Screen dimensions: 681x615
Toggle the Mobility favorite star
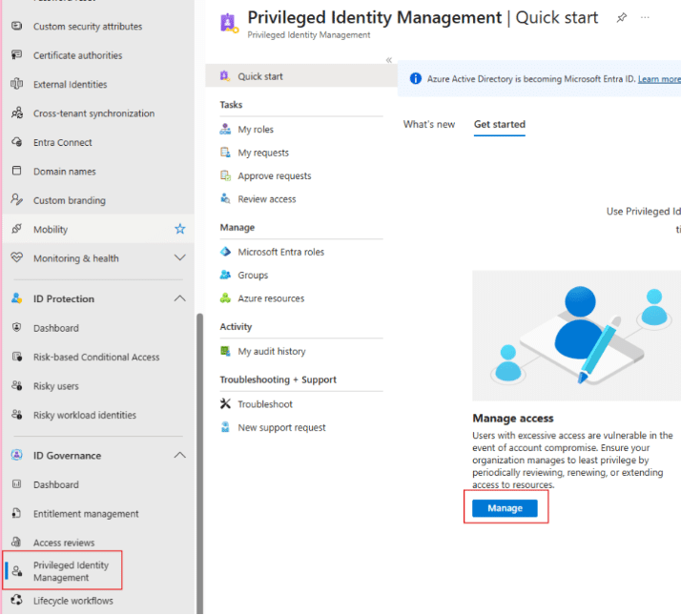(179, 229)
